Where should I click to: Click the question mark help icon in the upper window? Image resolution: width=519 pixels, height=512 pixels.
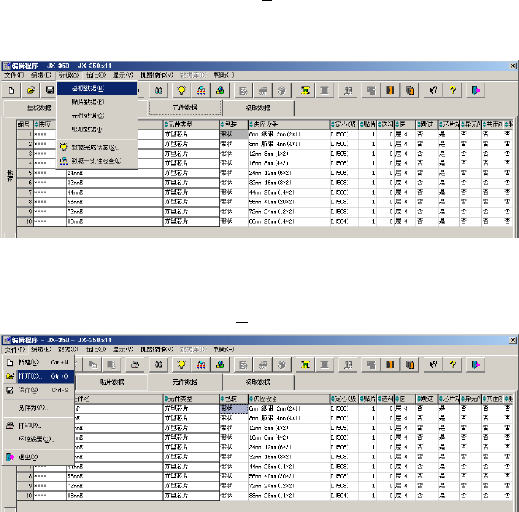coord(452,90)
